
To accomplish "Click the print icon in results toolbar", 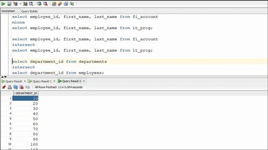I will 10,87.
